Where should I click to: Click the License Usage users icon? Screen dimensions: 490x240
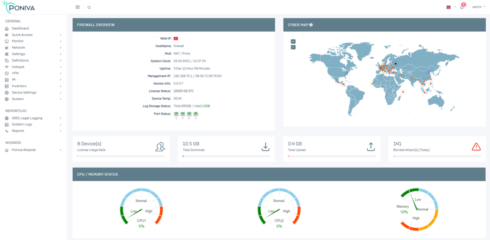[x=160, y=146]
